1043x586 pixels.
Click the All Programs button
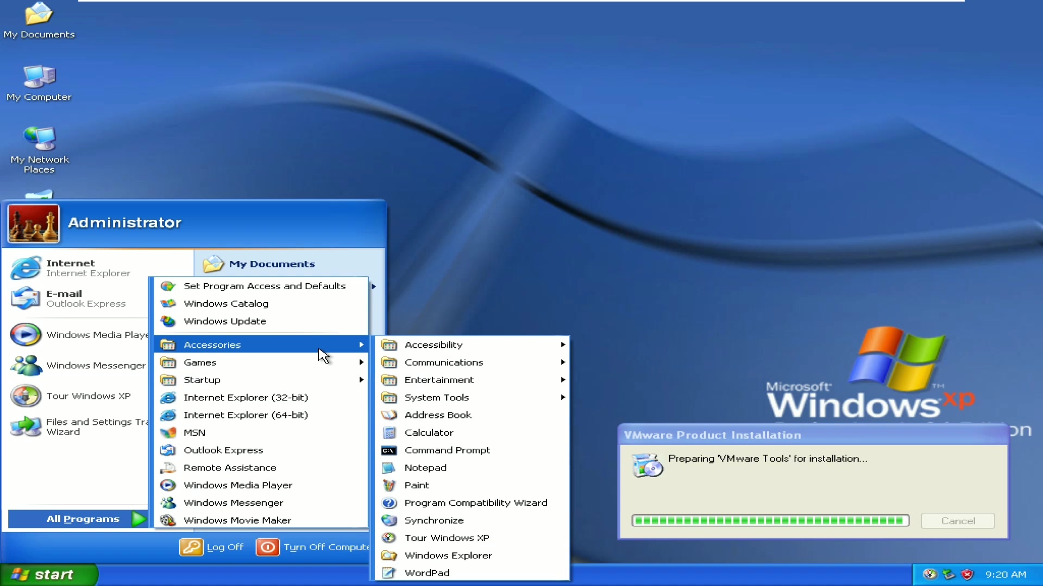78,519
